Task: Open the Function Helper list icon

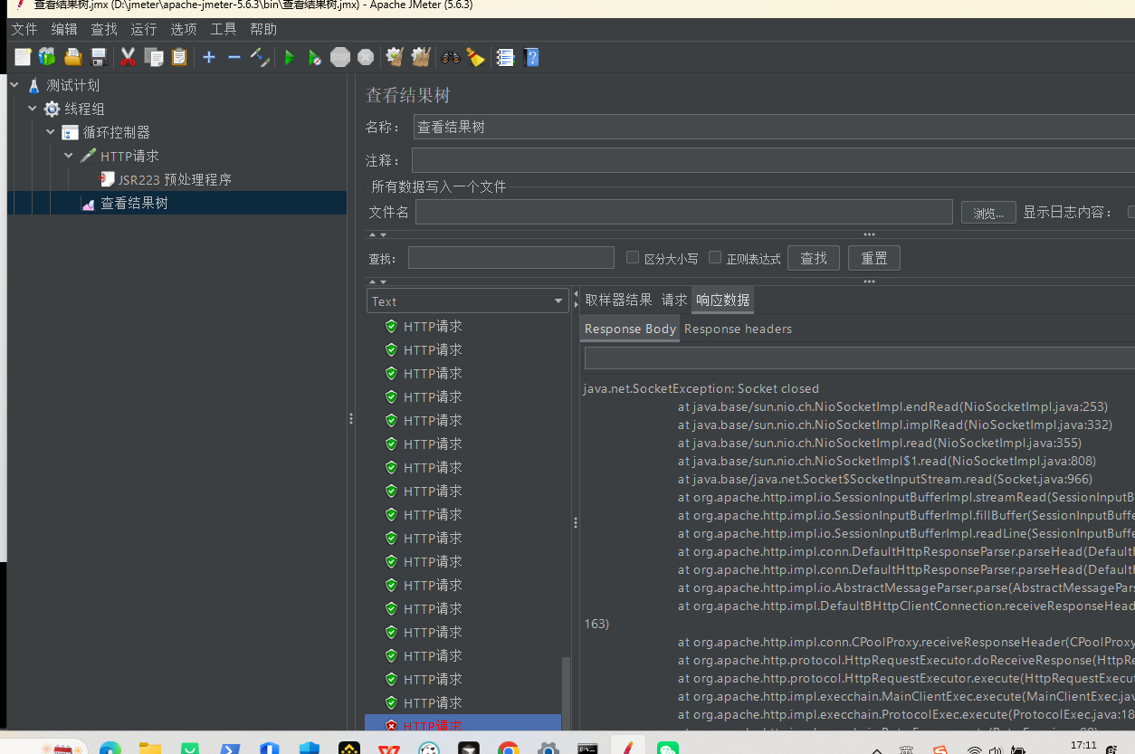Action: pyautogui.click(x=506, y=57)
